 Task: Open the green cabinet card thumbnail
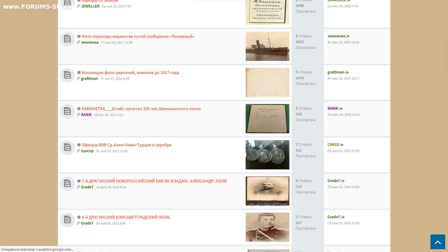267,119
